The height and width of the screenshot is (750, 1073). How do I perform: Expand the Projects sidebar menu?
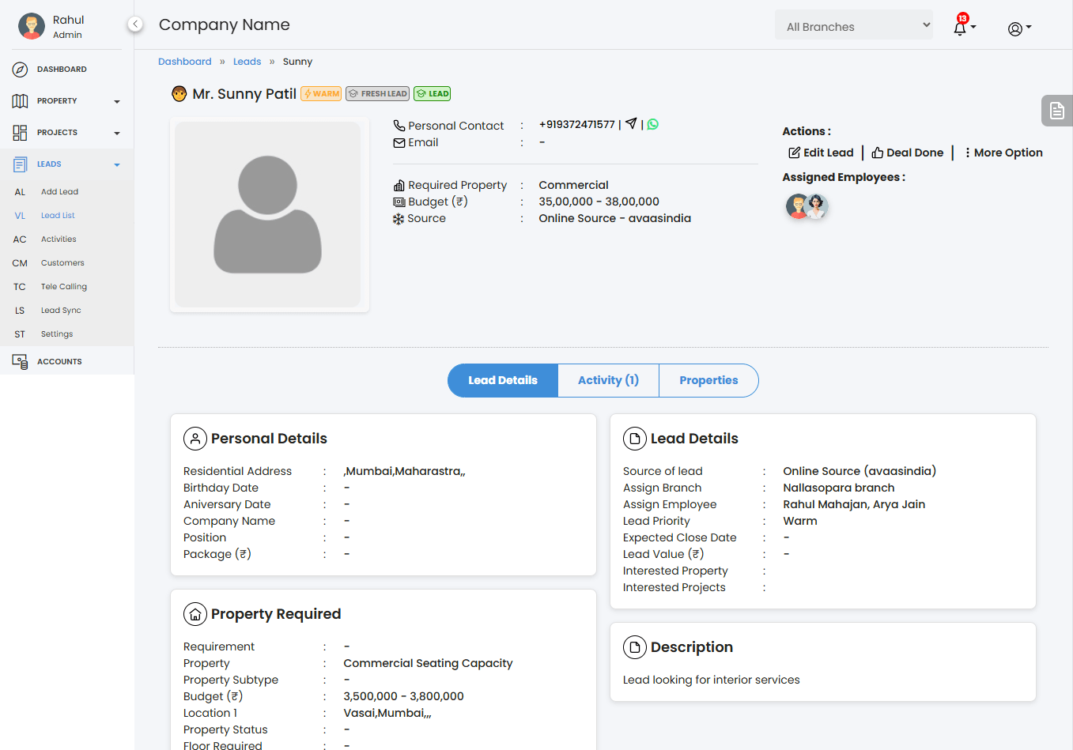(x=66, y=133)
